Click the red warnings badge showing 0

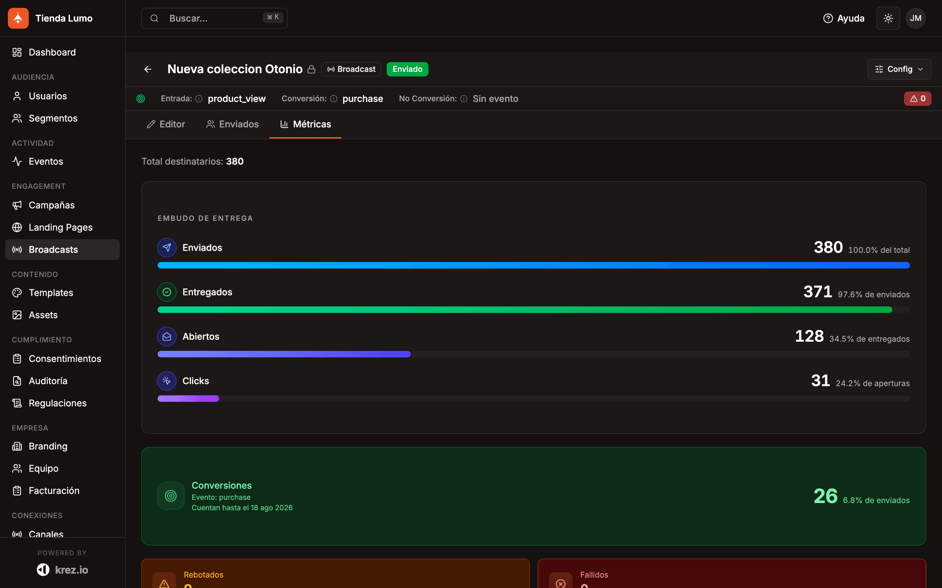point(917,99)
